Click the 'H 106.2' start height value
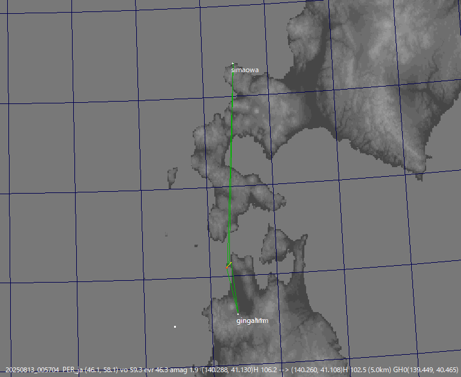The width and height of the screenshot is (461, 377). coord(265,370)
